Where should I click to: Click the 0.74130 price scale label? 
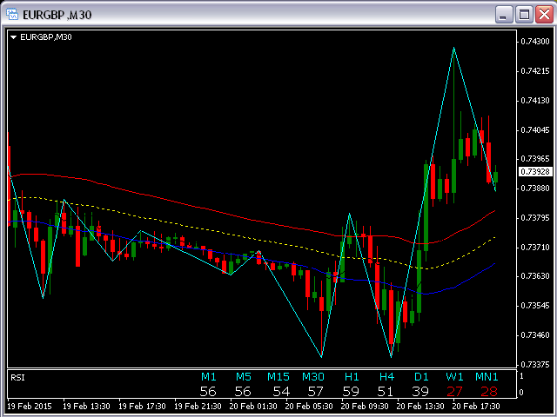click(x=535, y=101)
